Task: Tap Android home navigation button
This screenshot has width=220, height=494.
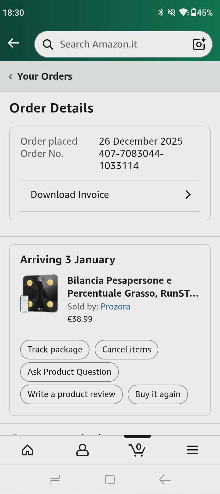Action: (110, 480)
